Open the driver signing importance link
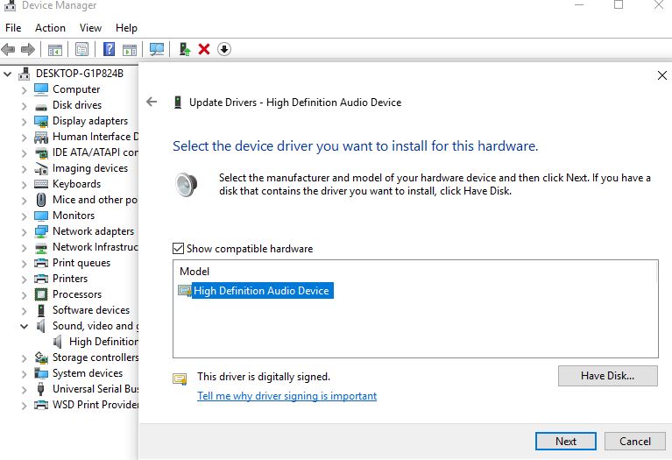 (x=286, y=396)
